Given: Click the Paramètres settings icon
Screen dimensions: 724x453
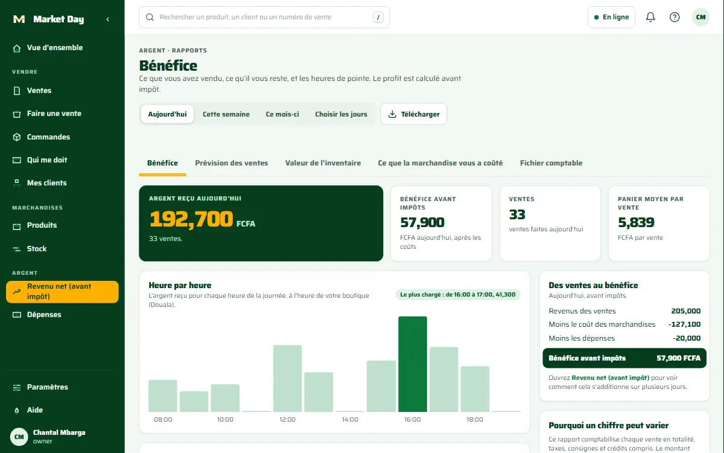Looking at the screenshot, I should (17, 387).
